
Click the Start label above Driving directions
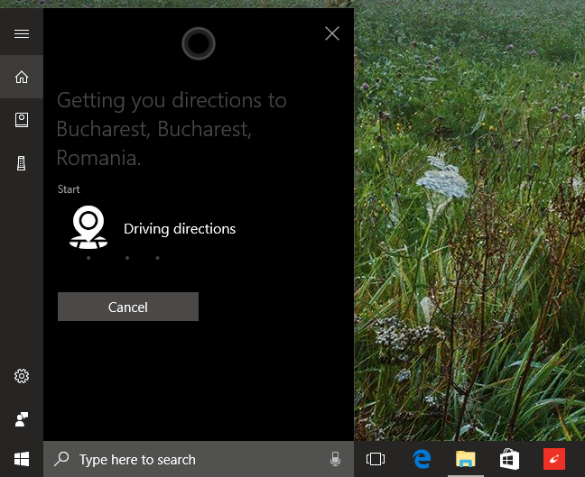(69, 189)
